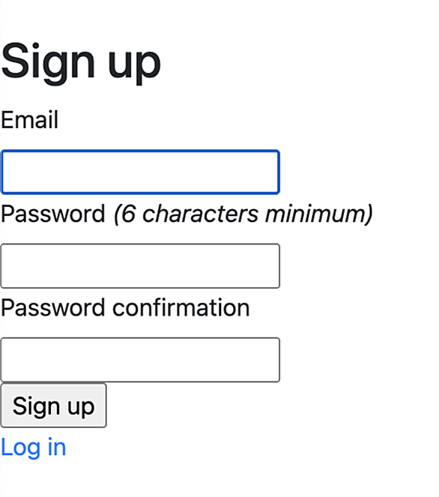
Task: Open the Log in link
Action: (33, 448)
